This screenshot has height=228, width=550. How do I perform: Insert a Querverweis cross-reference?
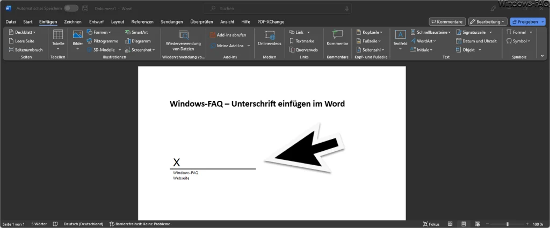click(x=303, y=50)
